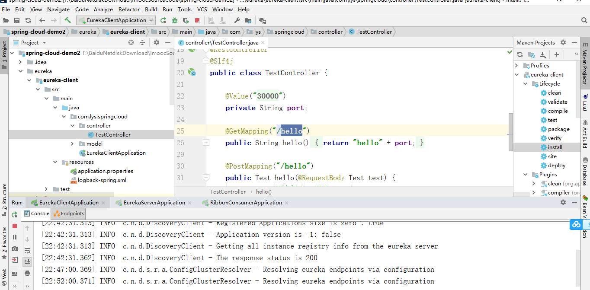Toggle the 2: Favorites tool window stripe
The height and width of the screenshot is (290, 590).
[4, 242]
